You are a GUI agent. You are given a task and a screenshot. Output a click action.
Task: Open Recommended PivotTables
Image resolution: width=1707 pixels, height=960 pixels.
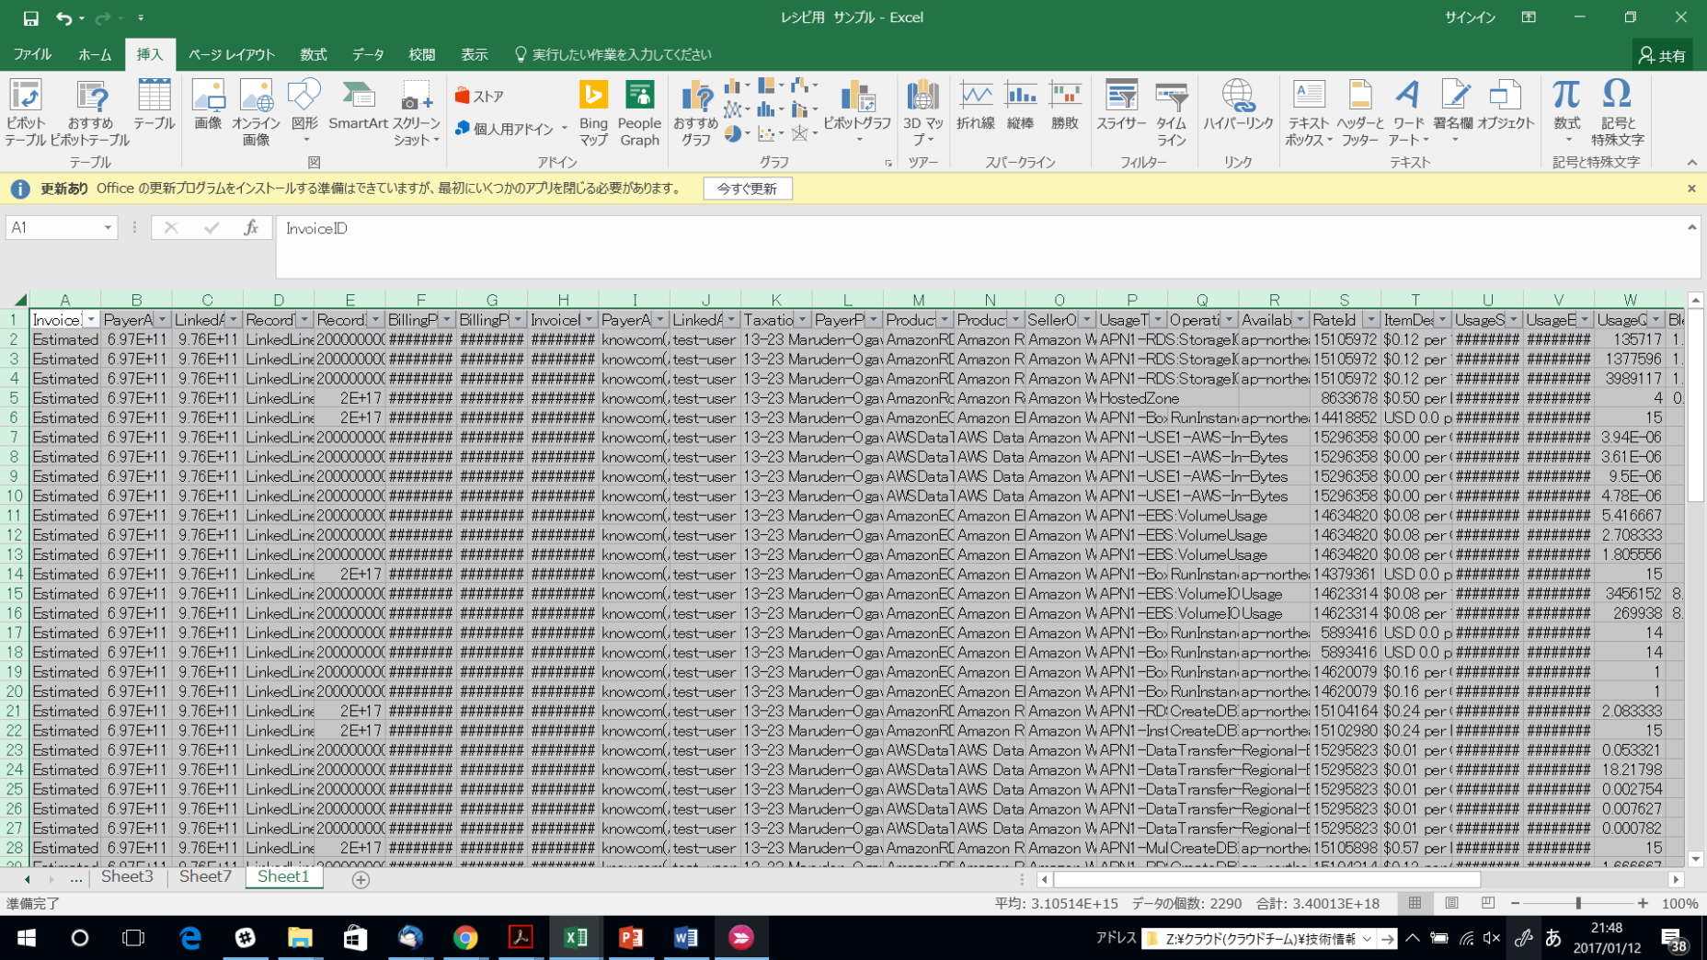click(90, 112)
